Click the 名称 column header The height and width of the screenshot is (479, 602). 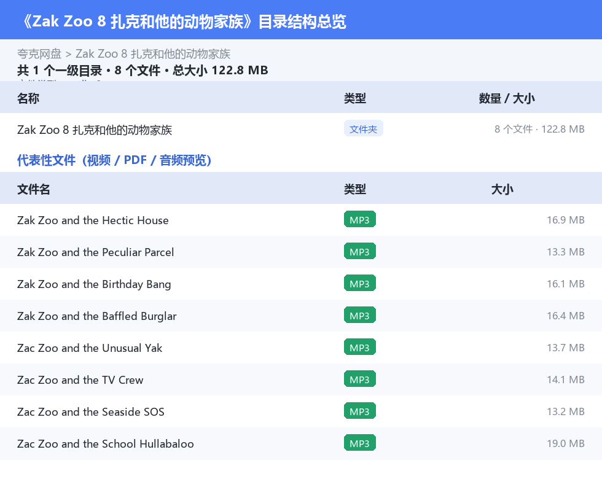pos(28,98)
